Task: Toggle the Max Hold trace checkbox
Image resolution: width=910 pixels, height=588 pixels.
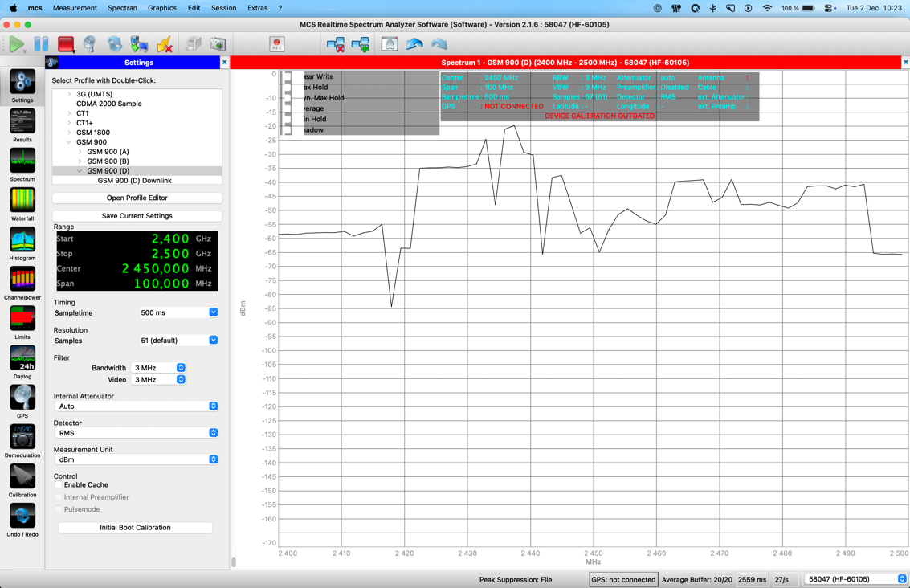Action: point(288,88)
